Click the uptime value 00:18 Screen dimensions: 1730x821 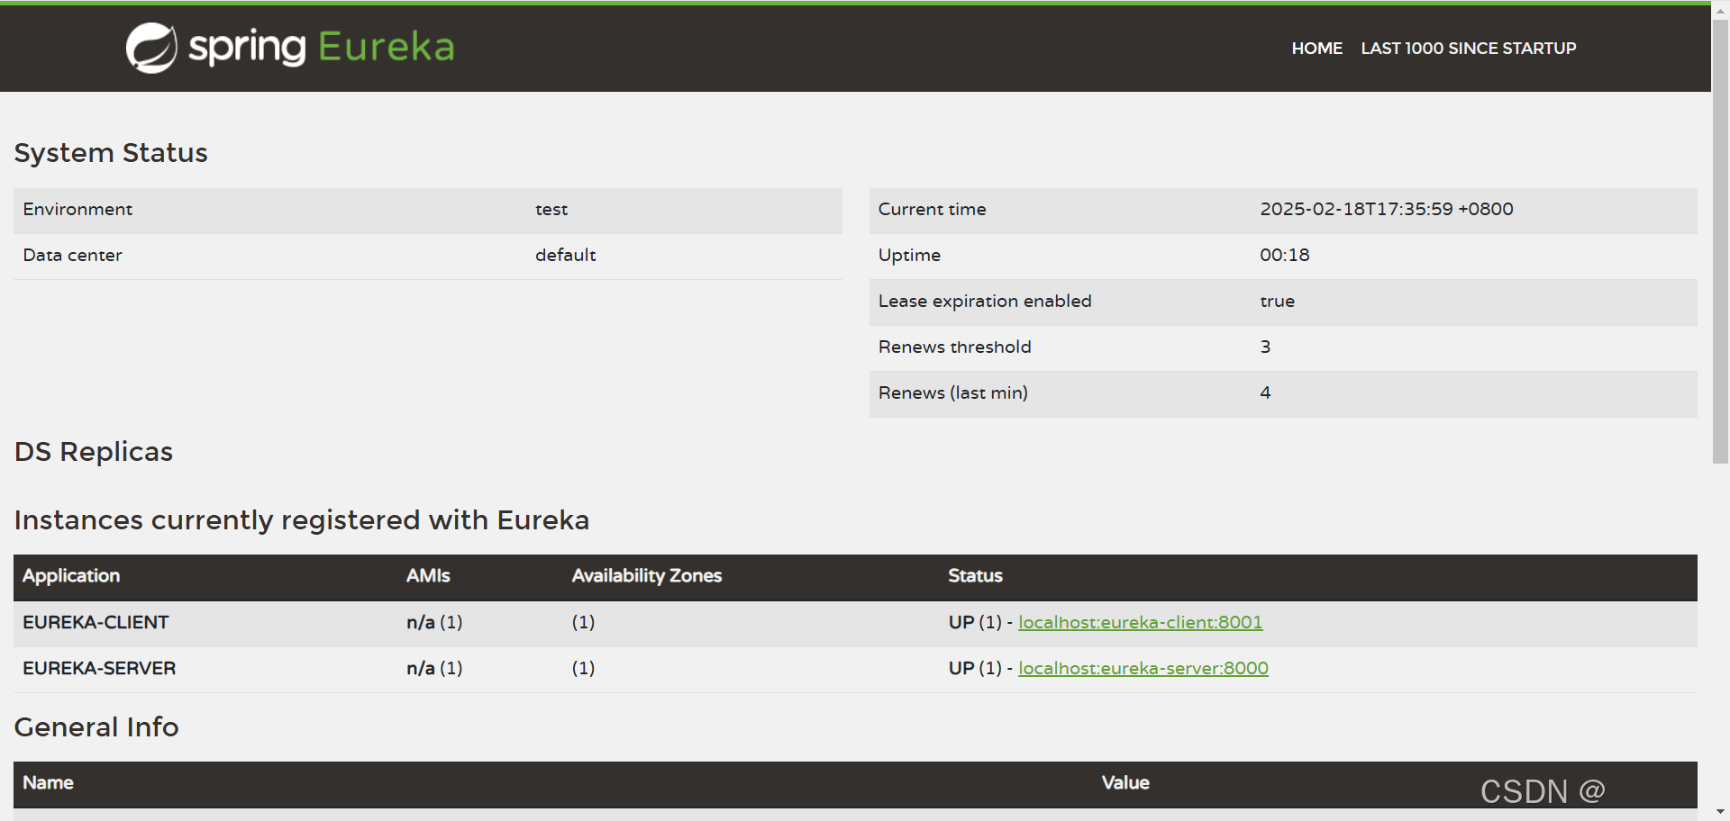(1284, 256)
